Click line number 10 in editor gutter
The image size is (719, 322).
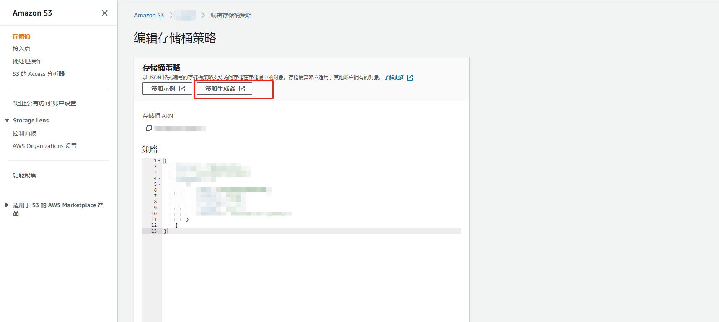pyautogui.click(x=154, y=213)
